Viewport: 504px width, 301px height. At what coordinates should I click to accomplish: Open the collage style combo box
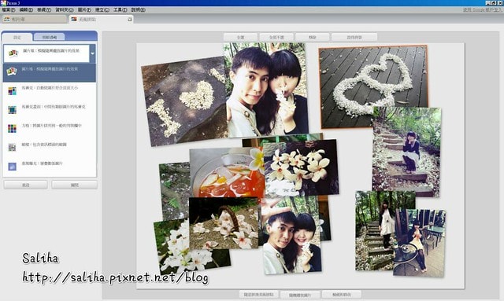click(50, 53)
